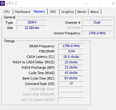Click the RAS# Precharge (tRP) label

[x=38, y=68]
